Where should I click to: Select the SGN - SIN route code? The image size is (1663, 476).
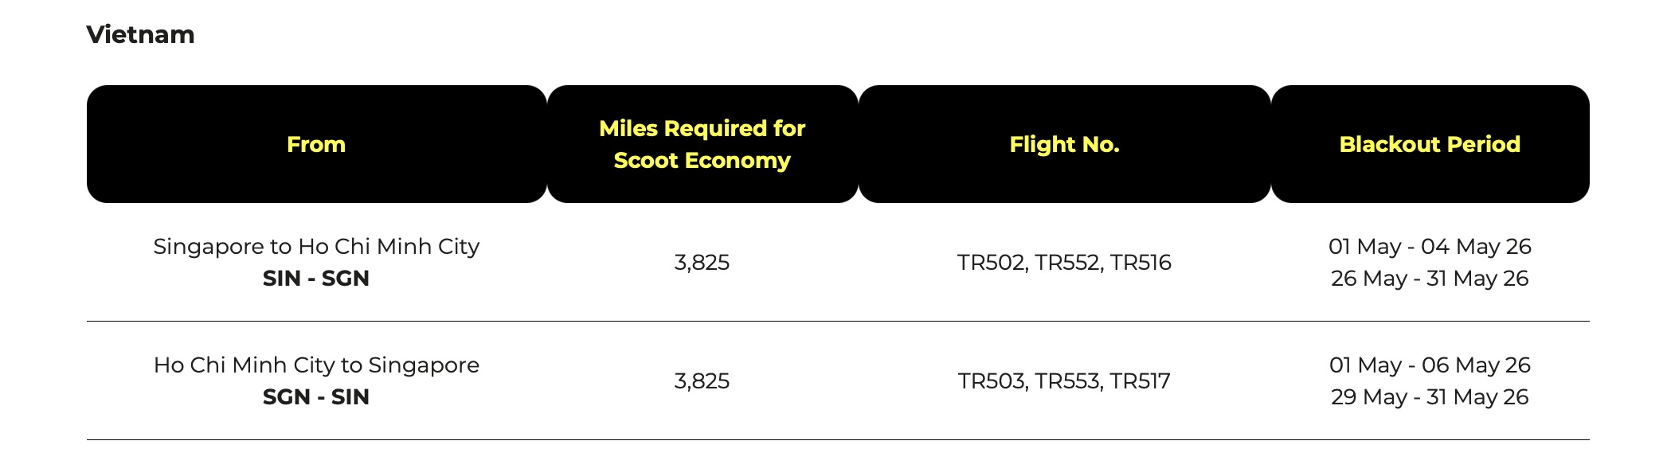[x=316, y=397]
